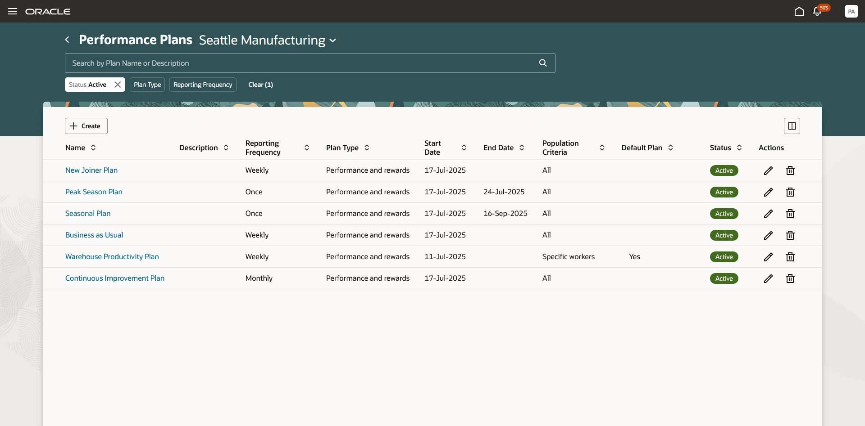Remove the Status Active filter chip
The width and height of the screenshot is (865, 426).
point(118,85)
